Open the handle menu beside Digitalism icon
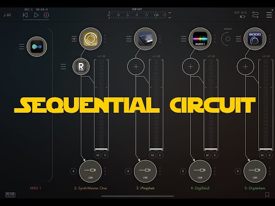 (238, 39)
